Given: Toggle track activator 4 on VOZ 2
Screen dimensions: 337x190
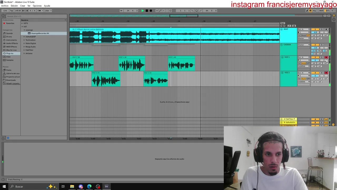Looking at the screenshot, I should (315, 73).
